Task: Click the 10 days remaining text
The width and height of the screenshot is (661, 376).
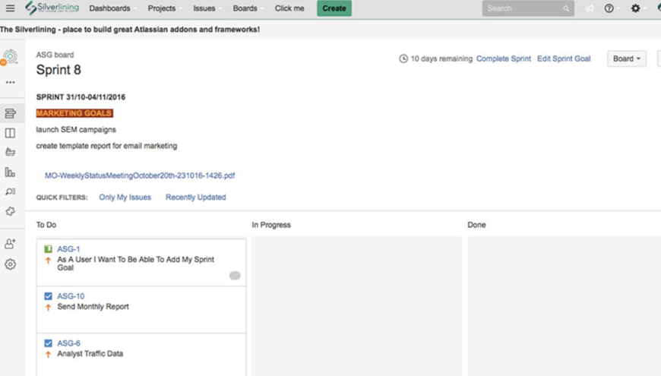Action: pyautogui.click(x=441, y=58)
